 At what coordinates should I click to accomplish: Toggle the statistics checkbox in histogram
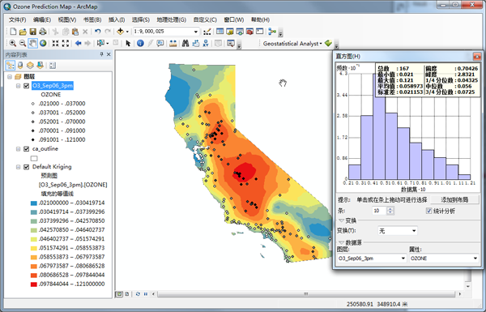428,211
